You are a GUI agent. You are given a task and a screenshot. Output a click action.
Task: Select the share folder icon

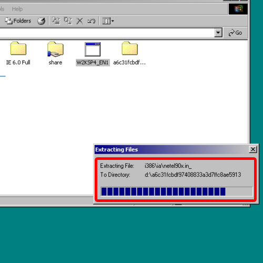(55, 49)
